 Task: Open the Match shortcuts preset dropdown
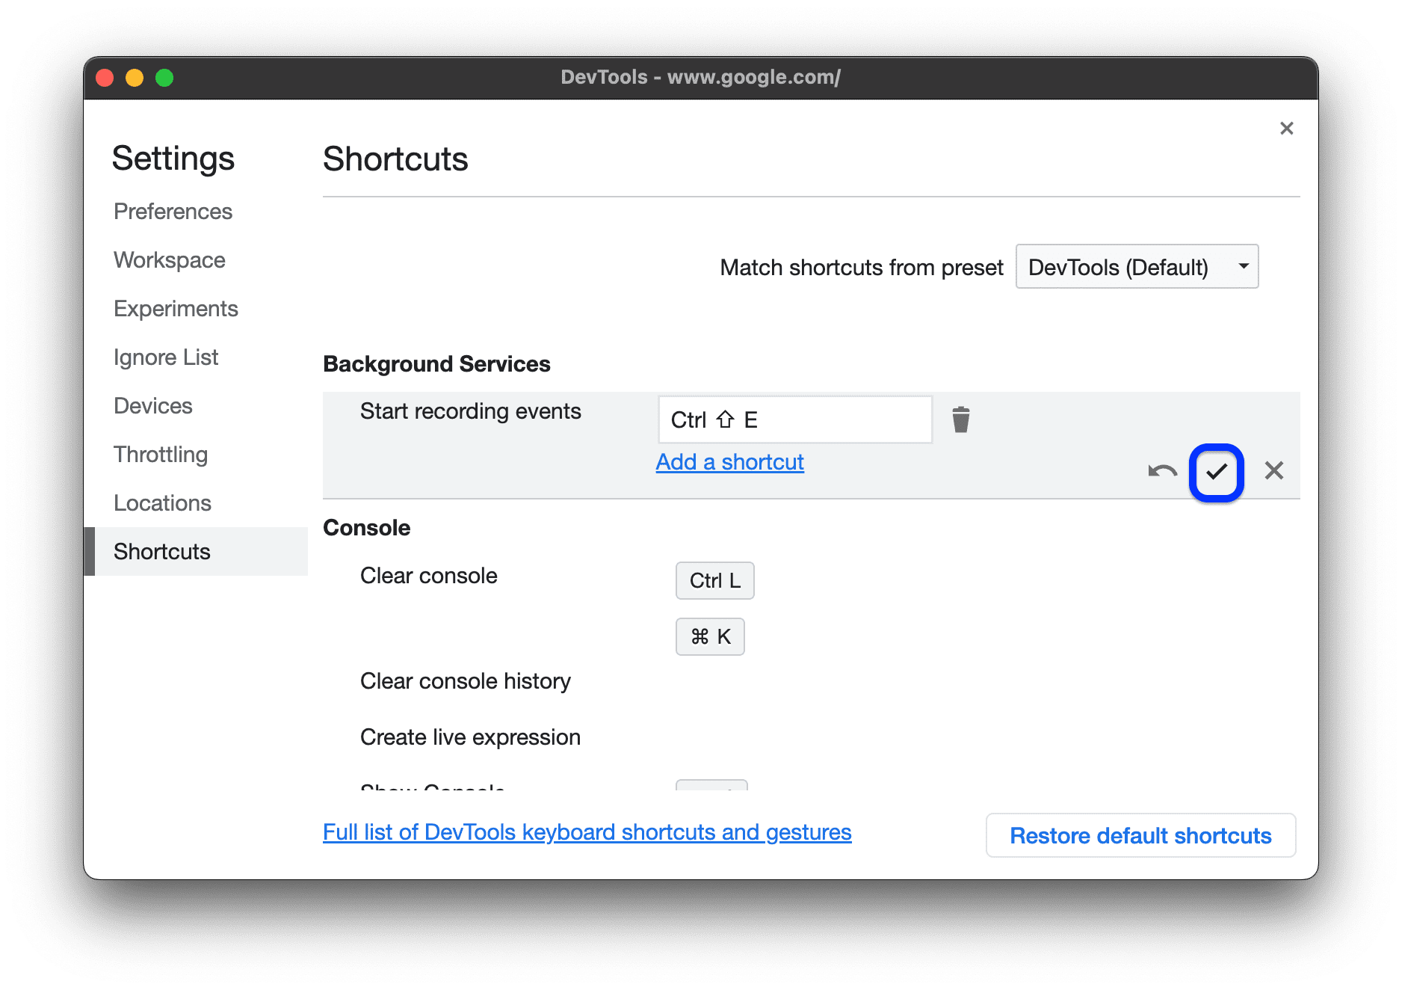coord(1136,266)
